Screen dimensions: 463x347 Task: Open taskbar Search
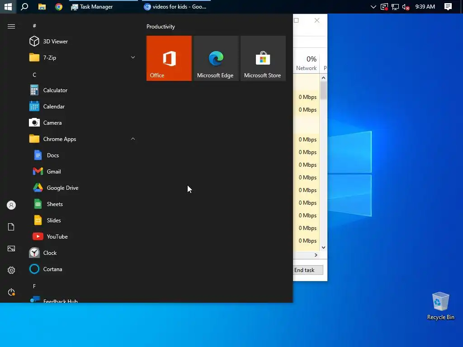(24, 6)
